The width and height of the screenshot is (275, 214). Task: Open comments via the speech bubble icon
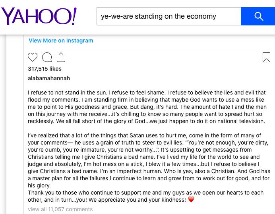[47, 57]
